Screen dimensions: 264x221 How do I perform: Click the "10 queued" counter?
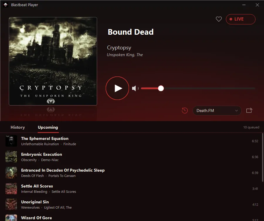[251, 127]
